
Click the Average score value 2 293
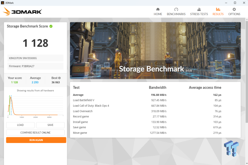tap(35, 82)
